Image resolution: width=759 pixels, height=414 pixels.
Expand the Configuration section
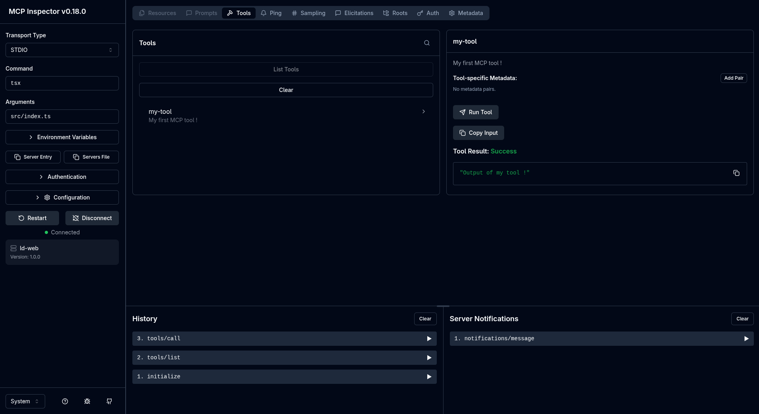62,197
